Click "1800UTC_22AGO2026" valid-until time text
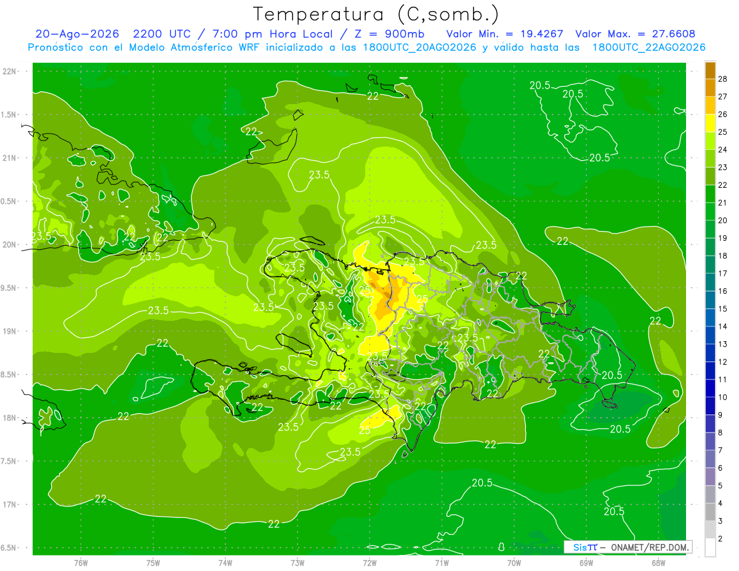The width and height of the screenshot is (739, 571). [648, 47]
